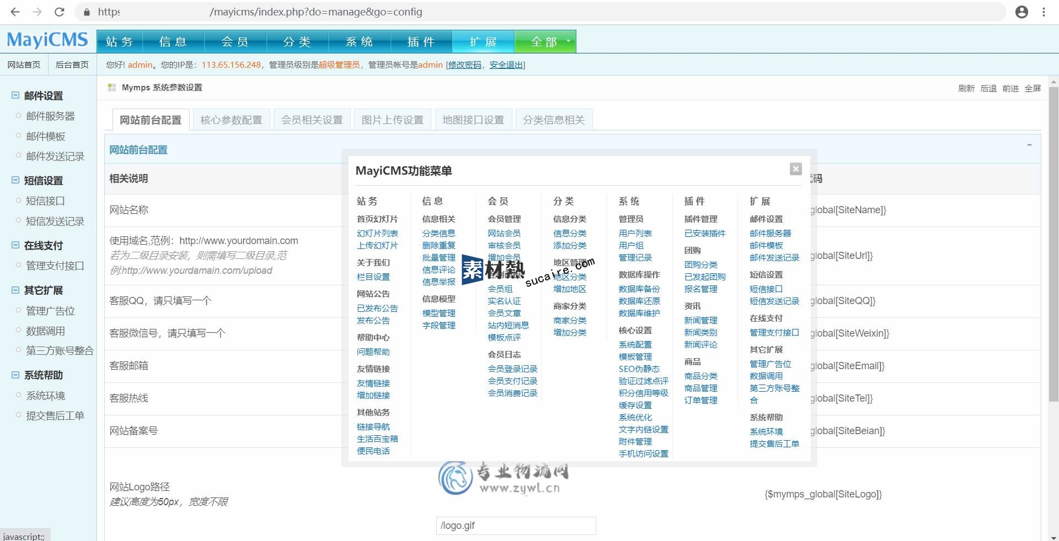Click 前进 in the page toolbar
The height and width of the screenshot is (541, 1059).
[x=1010, y=88]
